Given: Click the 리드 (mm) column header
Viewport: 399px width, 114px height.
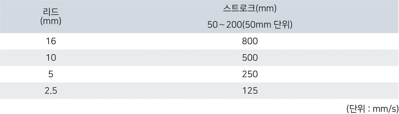Looking at the screenshot, I should 50,17.
